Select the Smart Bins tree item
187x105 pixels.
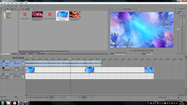(8, 17)
